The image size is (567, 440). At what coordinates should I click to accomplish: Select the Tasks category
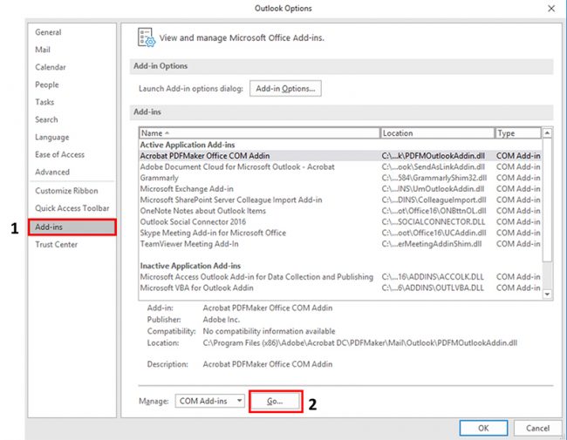44,102
